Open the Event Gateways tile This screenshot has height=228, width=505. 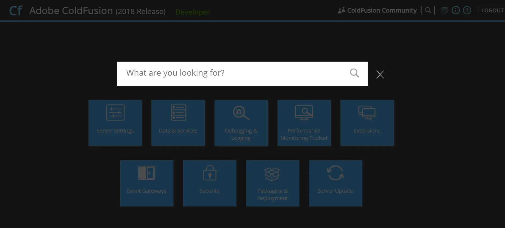point(147,183)
